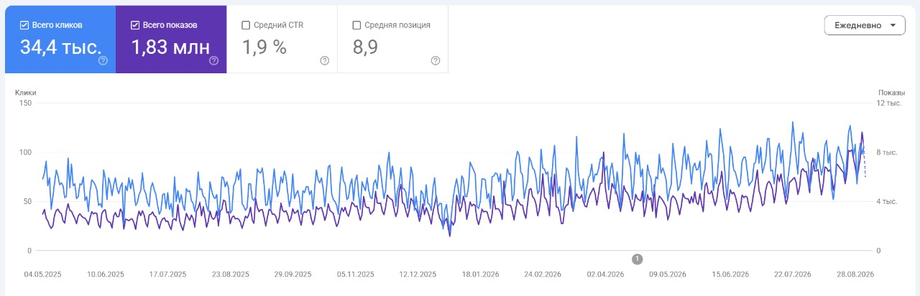Uncheck the Всего показов checkbox

pyautogui.click(x=135, y=25)
